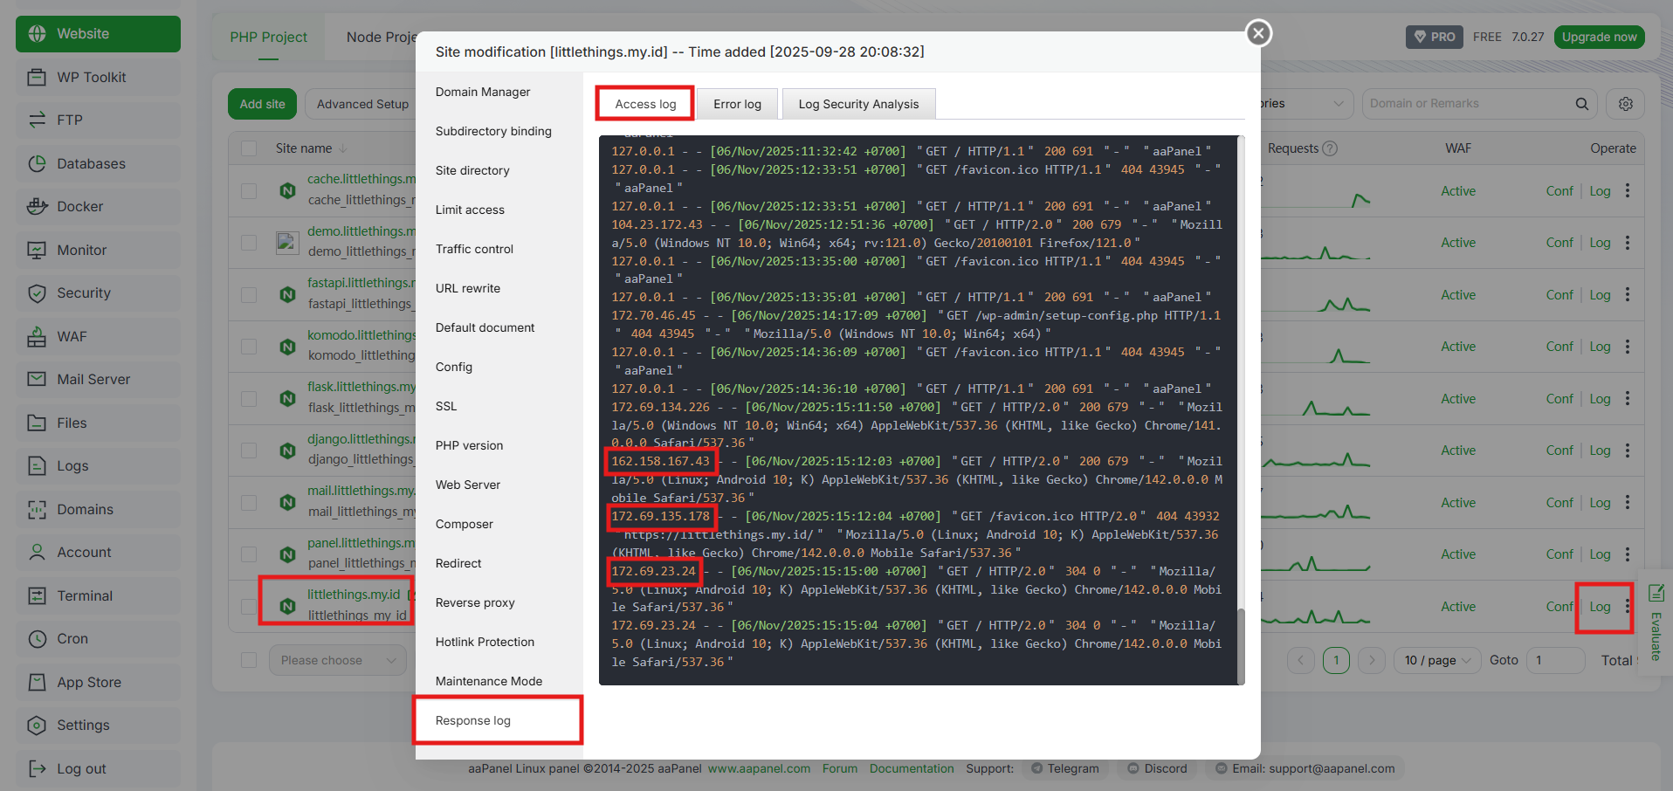Check the cache.littlethings site checkbox
Screen dimensions: 1673x791
tap(249, 190)
